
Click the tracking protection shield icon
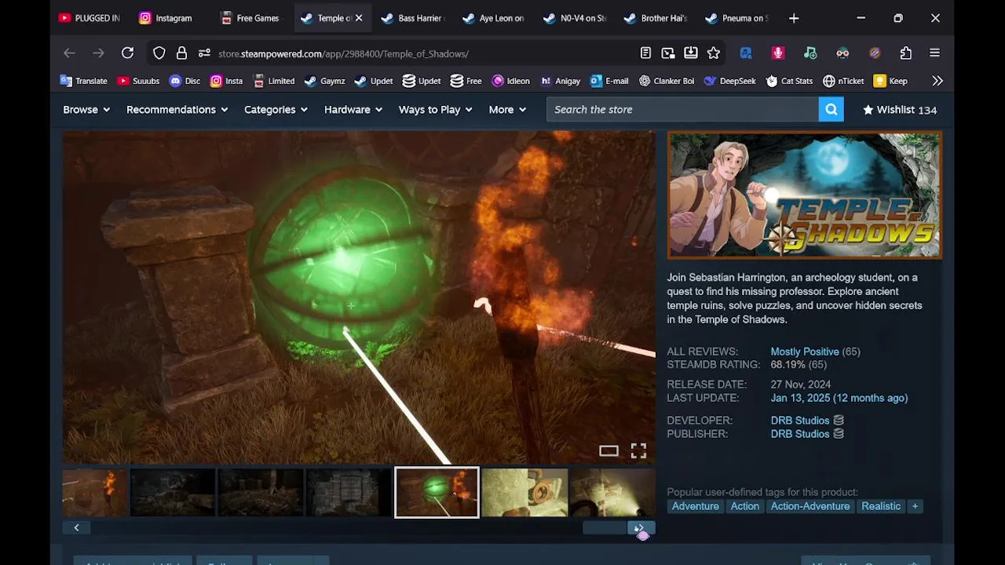coord(159,53)
